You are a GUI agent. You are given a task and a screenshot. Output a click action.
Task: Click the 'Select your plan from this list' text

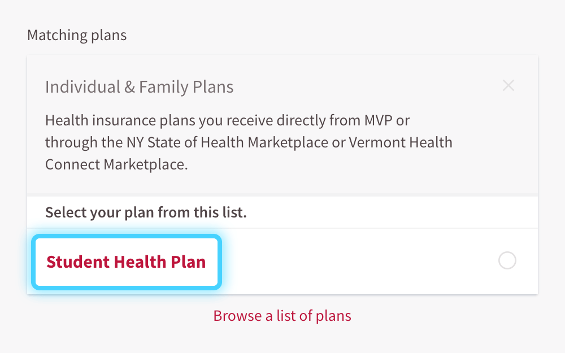pos(146,213)
